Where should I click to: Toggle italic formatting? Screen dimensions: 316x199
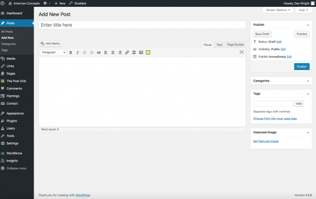[77, 52]
